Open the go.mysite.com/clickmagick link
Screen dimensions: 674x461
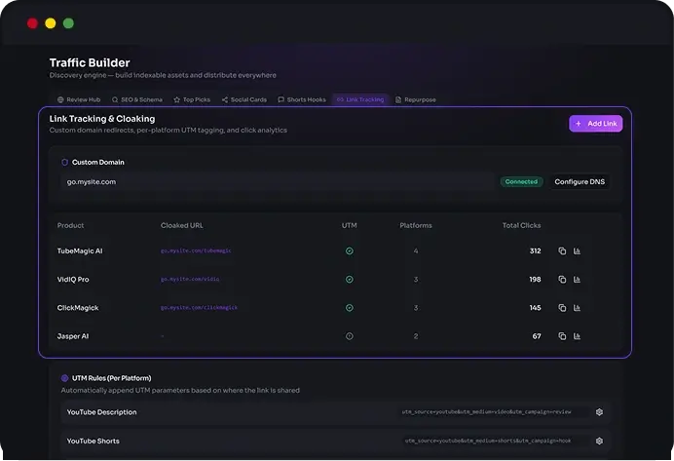point(199,307)
